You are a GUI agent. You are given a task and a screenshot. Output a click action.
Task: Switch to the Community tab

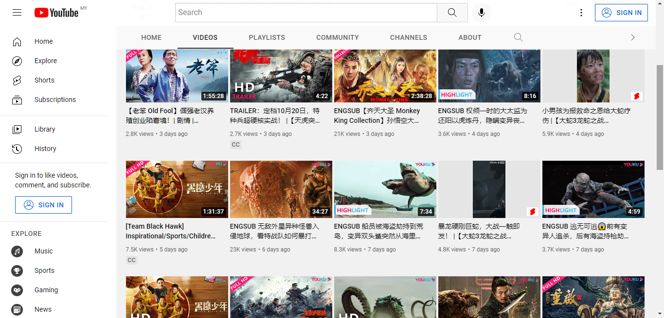click(x=337, y=37)
